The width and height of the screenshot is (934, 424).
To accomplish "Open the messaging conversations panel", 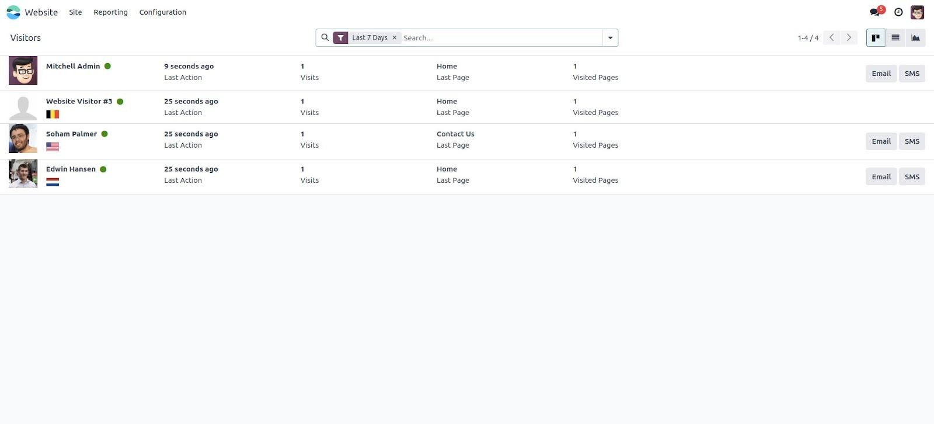I will pyautogui.click(x=874, y=12).
